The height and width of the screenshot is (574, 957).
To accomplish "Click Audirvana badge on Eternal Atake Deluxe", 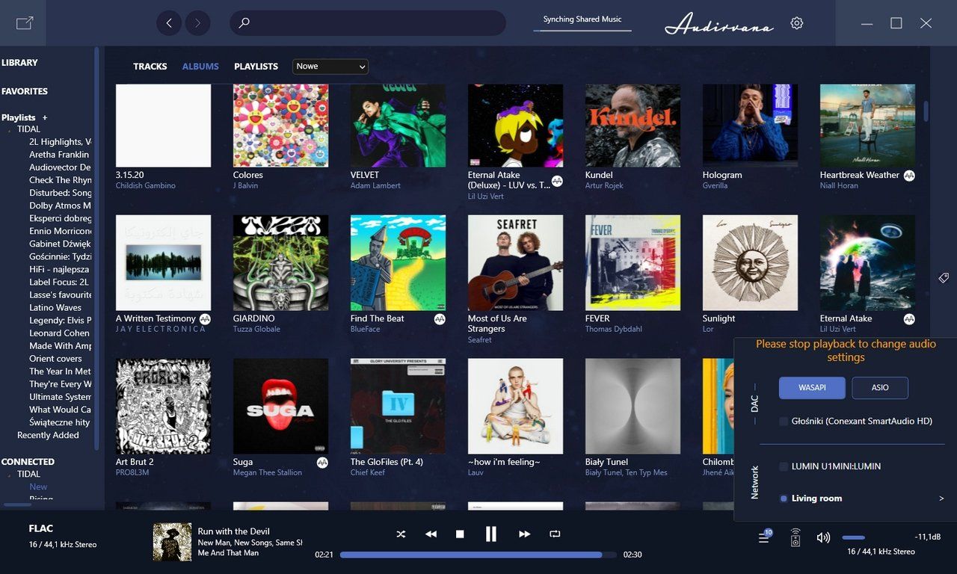I will coord(557,181).
